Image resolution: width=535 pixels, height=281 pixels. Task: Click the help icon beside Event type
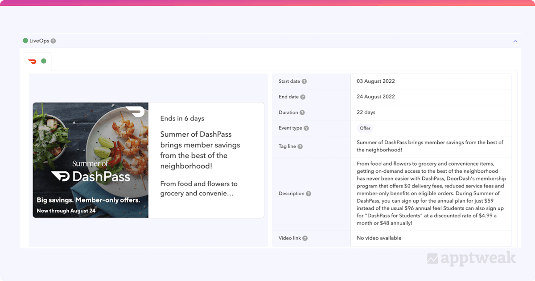coord(306,128)
